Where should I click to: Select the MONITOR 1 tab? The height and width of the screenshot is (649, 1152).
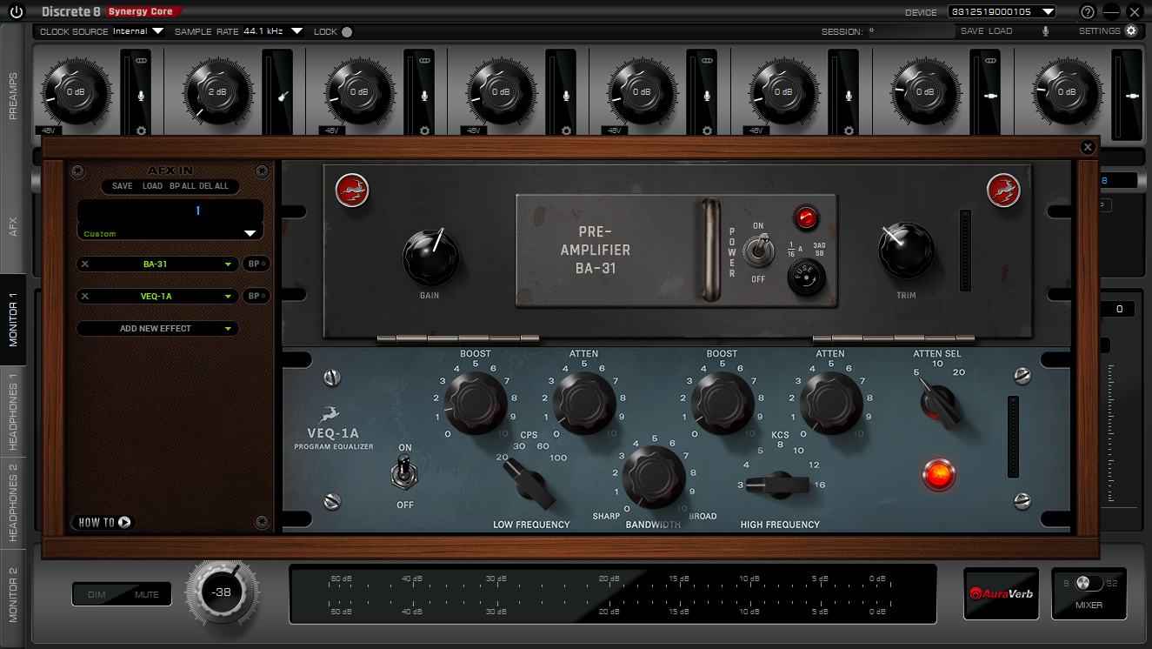click(x=13, y=319)
